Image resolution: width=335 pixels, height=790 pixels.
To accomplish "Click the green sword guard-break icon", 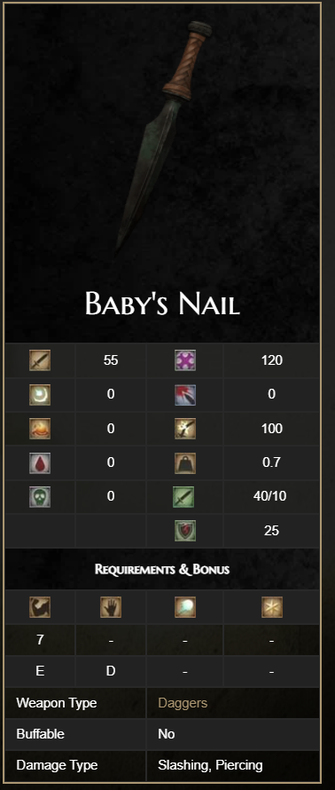I will click(x=185, y=496).
